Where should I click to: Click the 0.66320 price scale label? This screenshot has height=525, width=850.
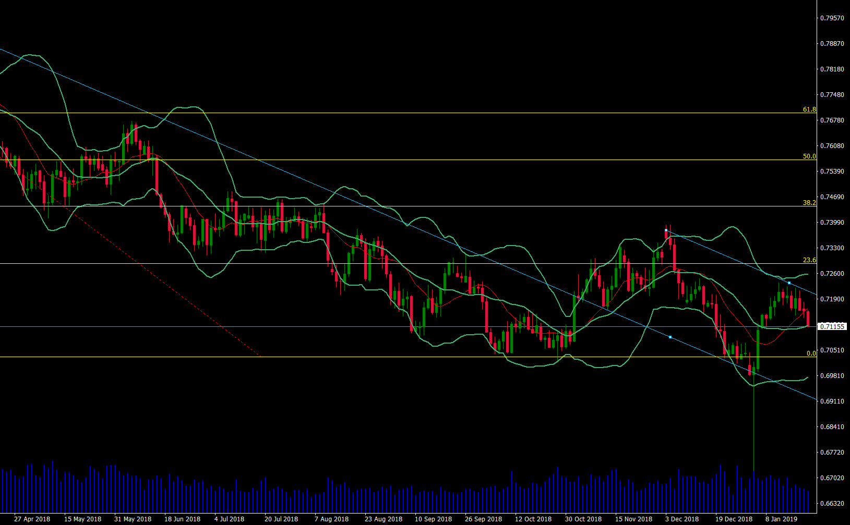[x=832, y=504]
